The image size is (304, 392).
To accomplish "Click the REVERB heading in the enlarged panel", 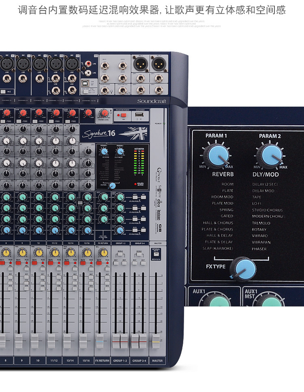I will coord(223,174).
